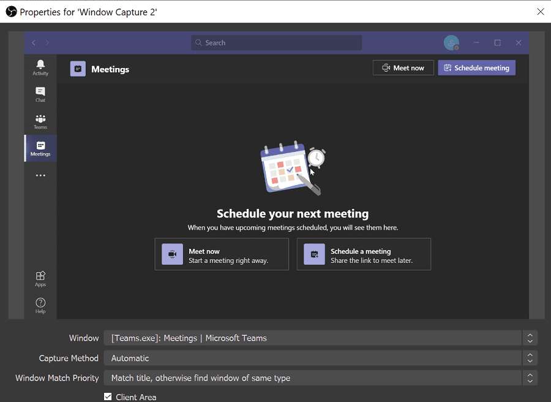Click the back navigation arrow in Teams
Screen dimensions: 551x402
click(x=34, y=42)
